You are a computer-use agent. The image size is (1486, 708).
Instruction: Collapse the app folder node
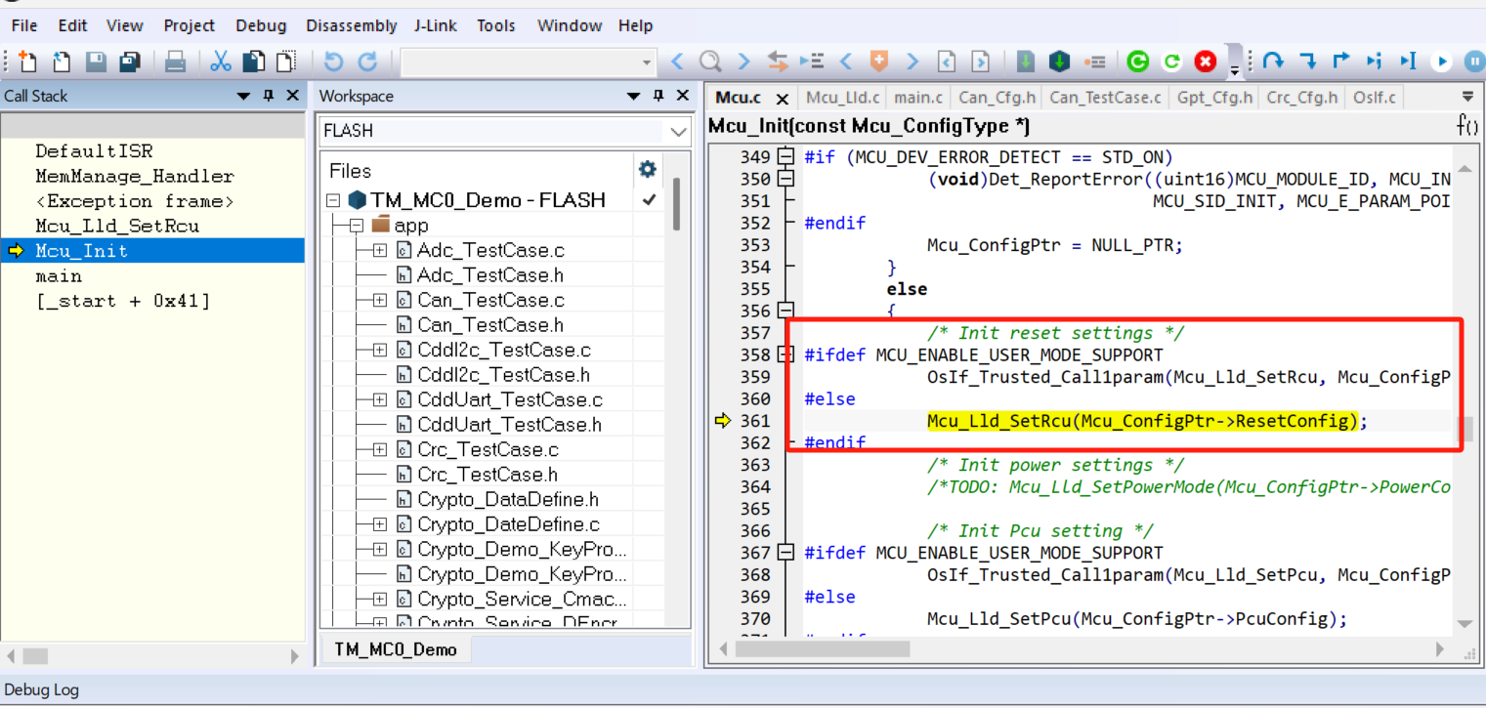356,226
